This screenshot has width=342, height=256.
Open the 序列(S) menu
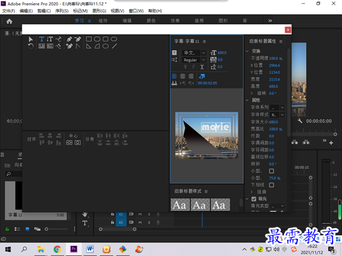62,11
